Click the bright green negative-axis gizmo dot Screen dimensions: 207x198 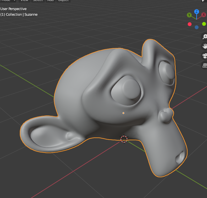point(204,24)
